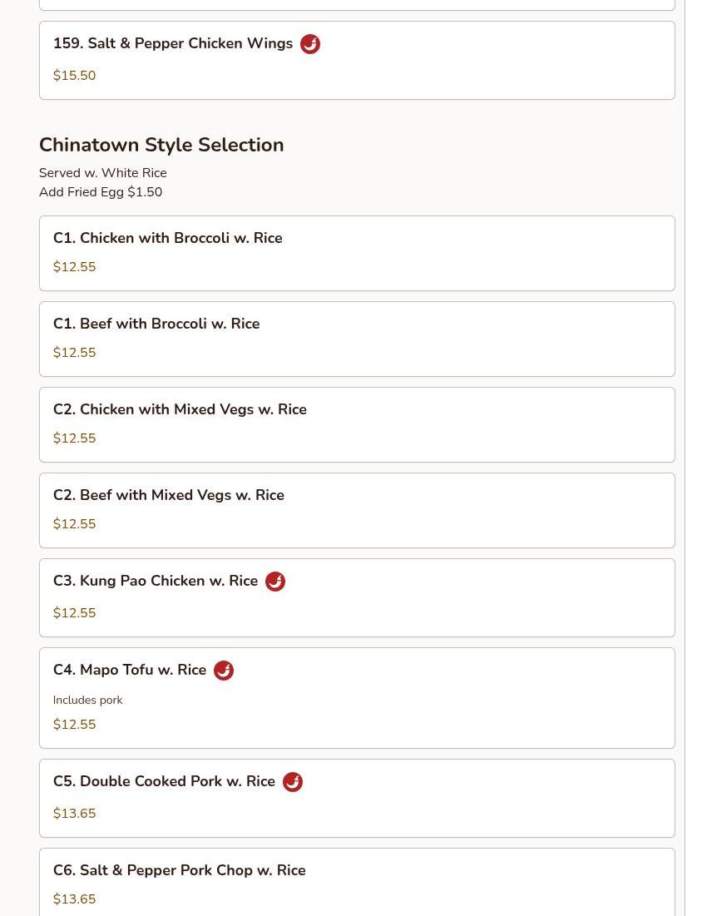Click spicy icon next to Double Cooked Pork
The width and height of the screenshot is (702, 916).
coord(293,782)
